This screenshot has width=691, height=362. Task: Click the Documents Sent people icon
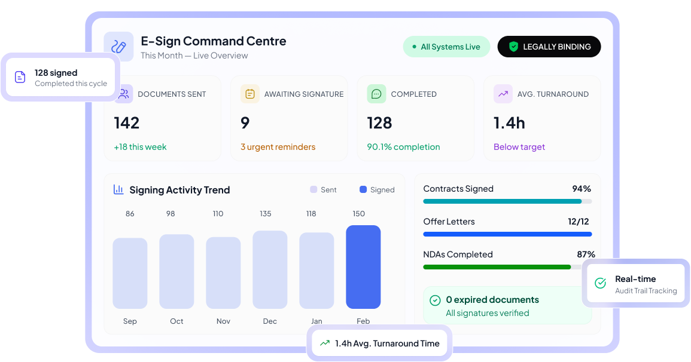(123, 94)
